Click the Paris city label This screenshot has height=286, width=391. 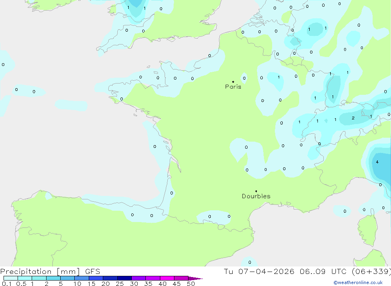pyautogui.click(x=233, y=87)
